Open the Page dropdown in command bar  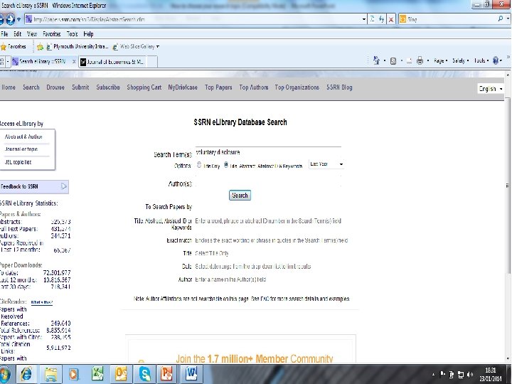(x=440, y=60)
